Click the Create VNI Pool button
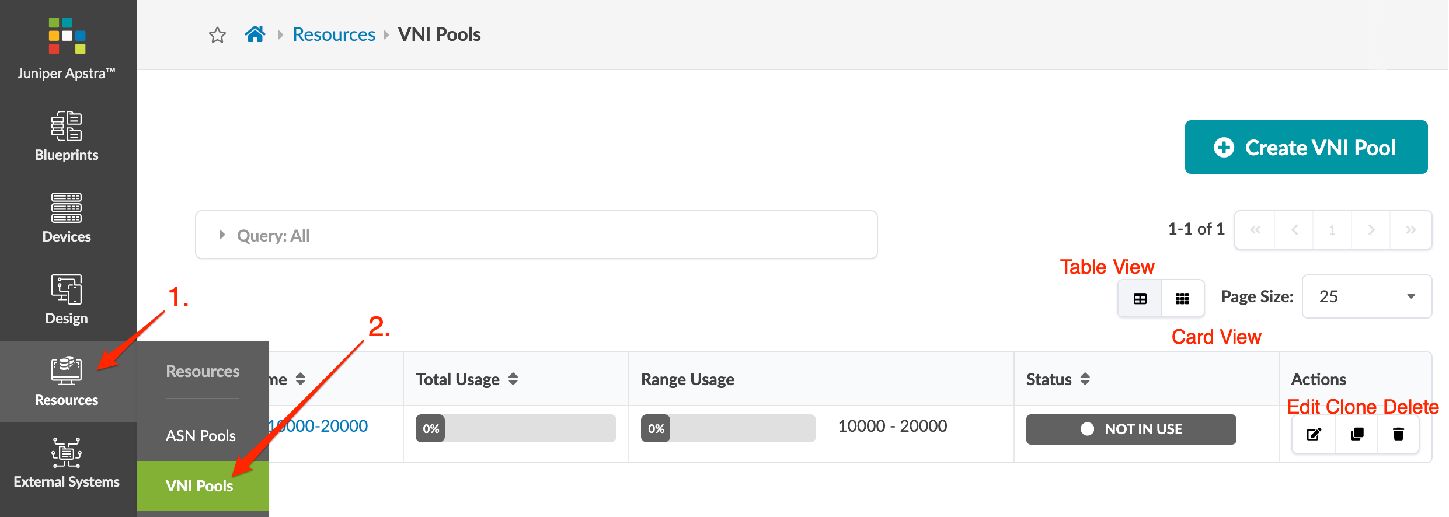The width and height of the screenshot is (1449, 517). click(x=1306, y=147)
